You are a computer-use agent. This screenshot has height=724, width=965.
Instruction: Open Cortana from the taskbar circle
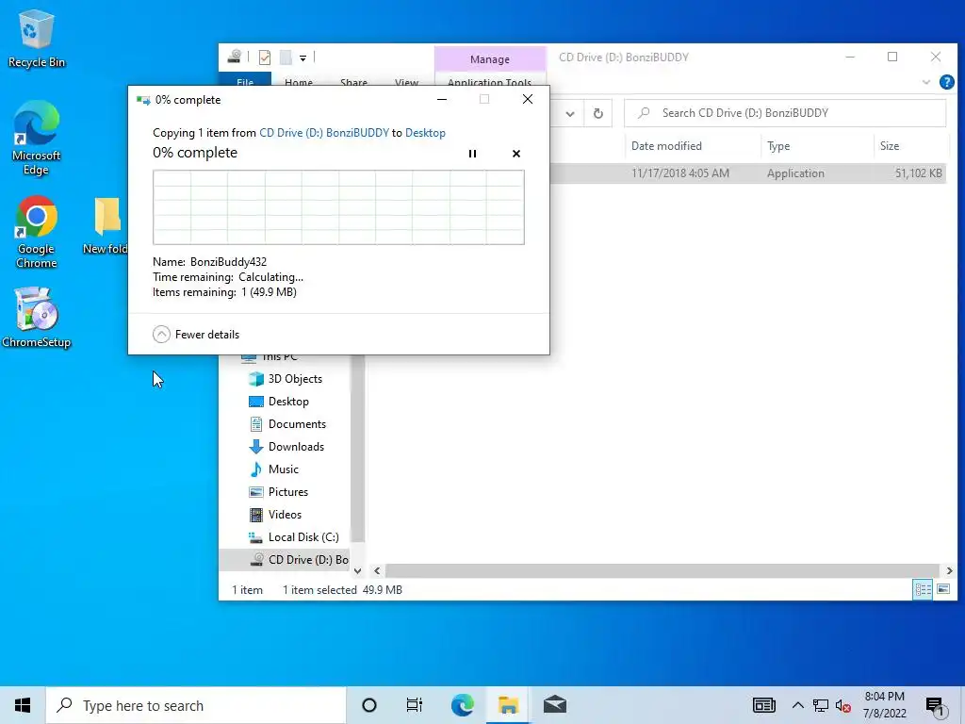[x=369, y=705]
